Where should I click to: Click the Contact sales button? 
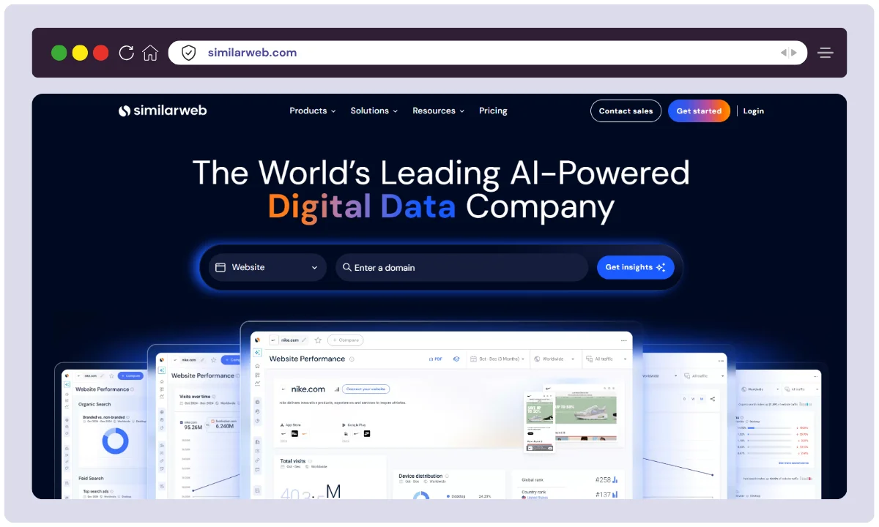[626, 111]
